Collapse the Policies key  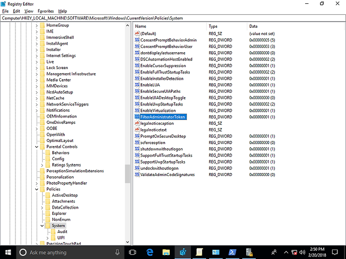[x=37, y=189]
